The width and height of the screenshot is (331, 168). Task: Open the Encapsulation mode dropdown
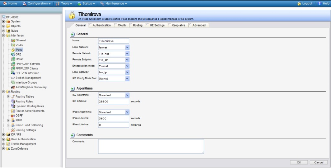(x=127, y=66)
